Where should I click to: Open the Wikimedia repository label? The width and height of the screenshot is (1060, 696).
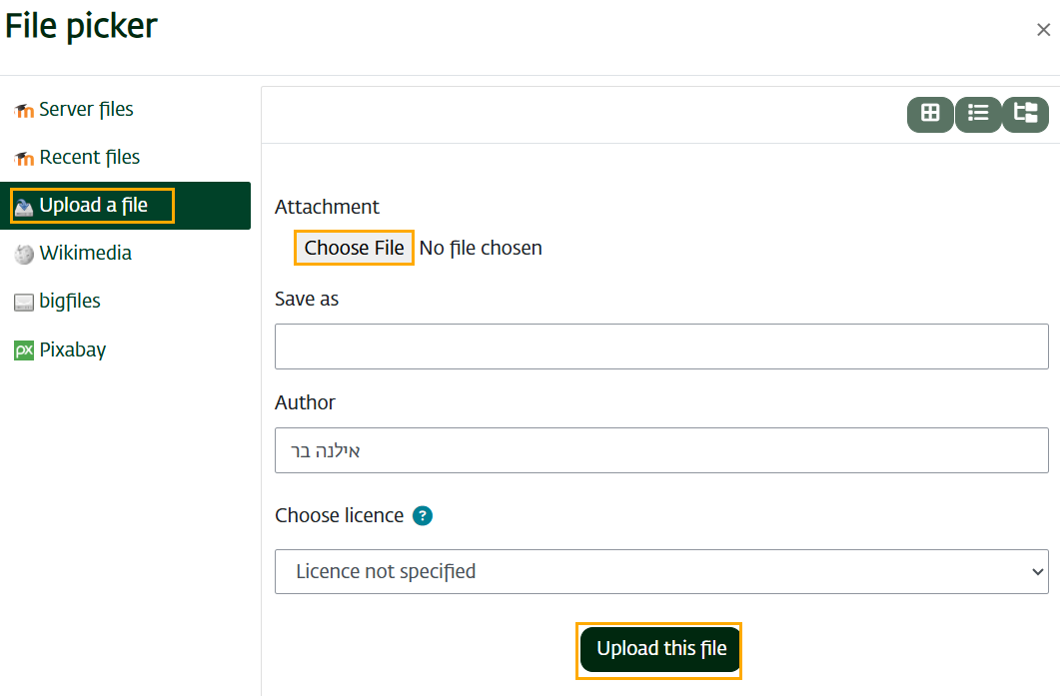86,254
